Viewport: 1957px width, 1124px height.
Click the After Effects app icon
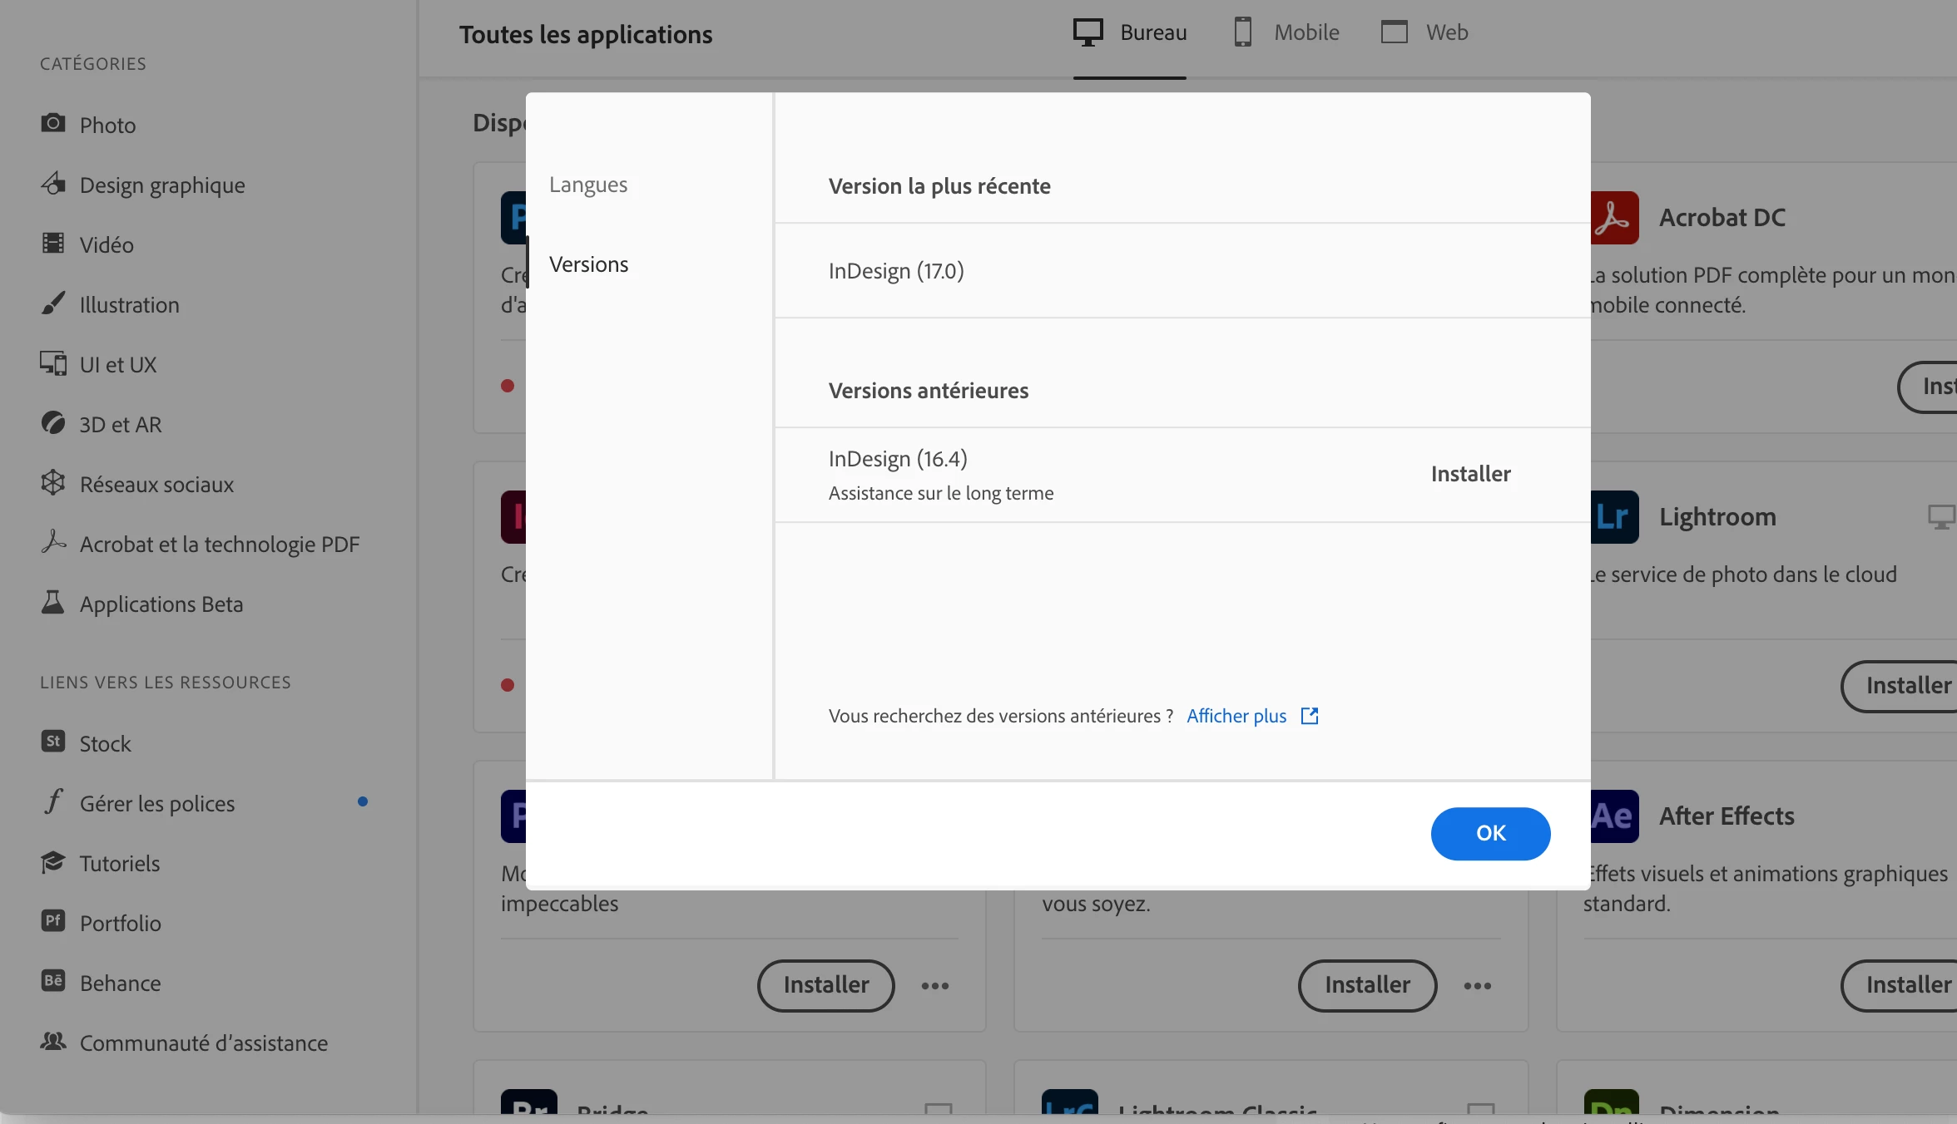(1614, 816)
